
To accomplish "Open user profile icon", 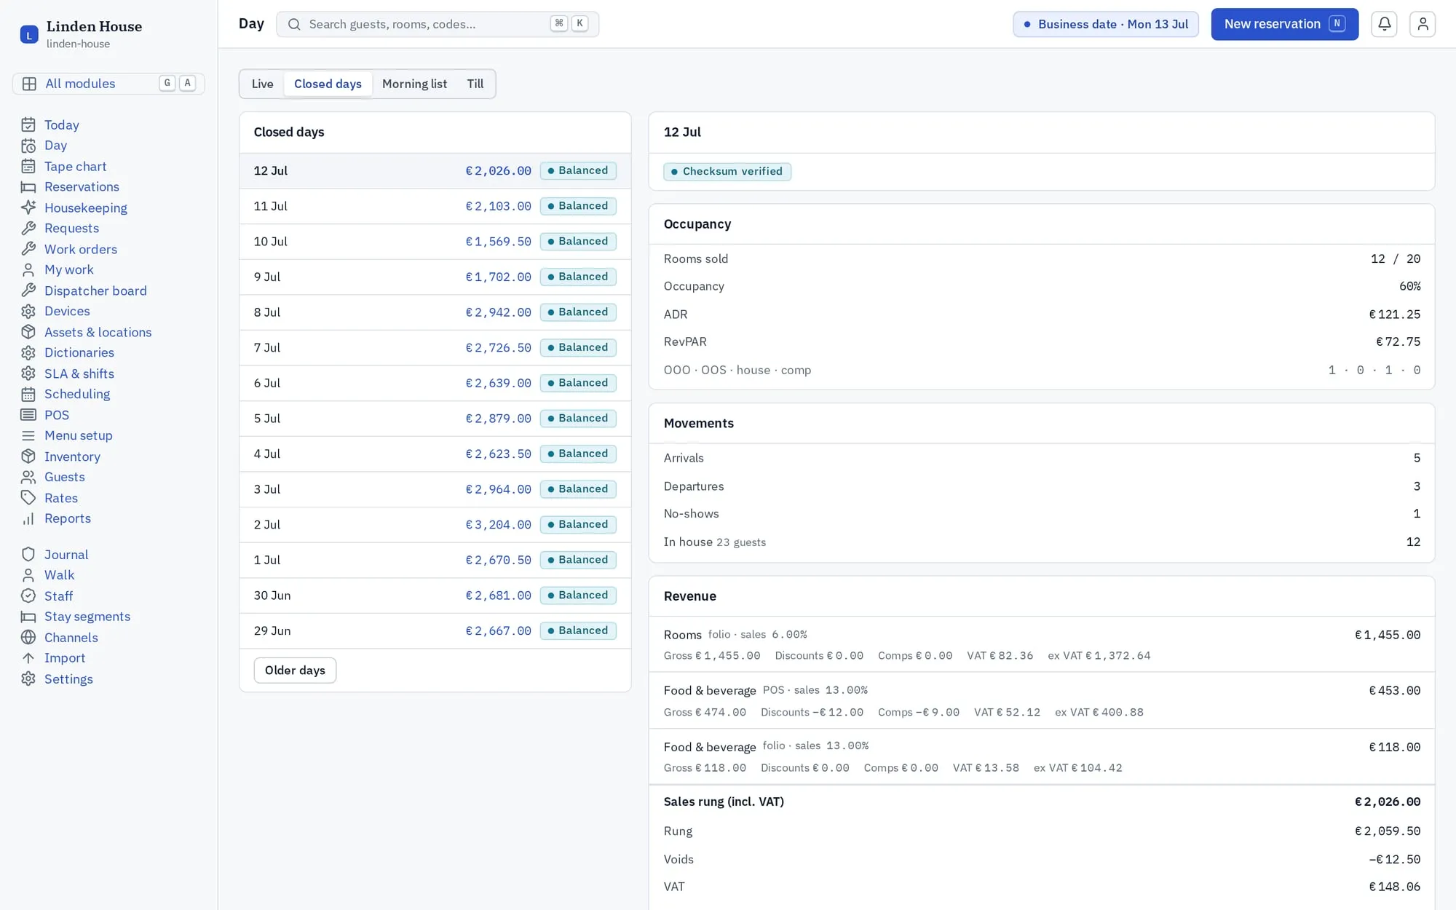I will [1422, 24].
